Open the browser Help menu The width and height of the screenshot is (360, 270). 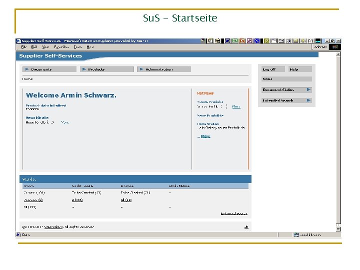[90, 47]
